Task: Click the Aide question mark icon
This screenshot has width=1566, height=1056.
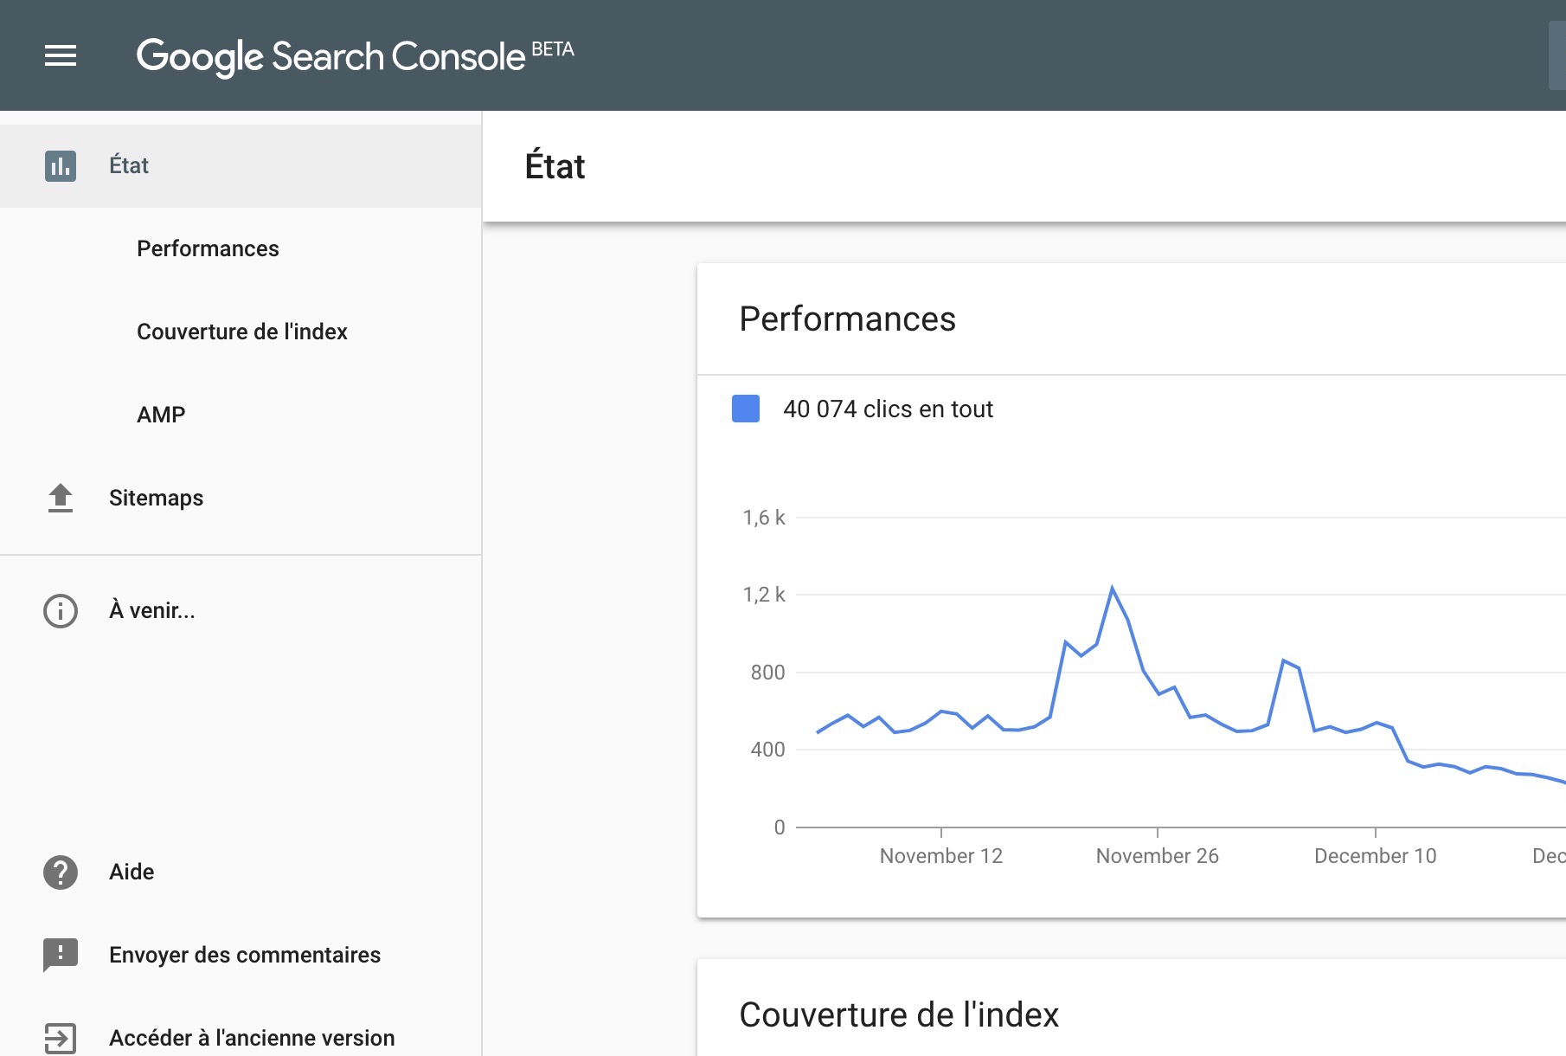Action: click(61, 872)
